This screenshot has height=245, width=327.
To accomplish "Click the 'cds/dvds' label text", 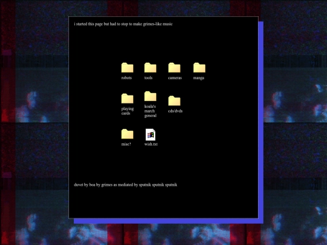I will coord(175,111).
